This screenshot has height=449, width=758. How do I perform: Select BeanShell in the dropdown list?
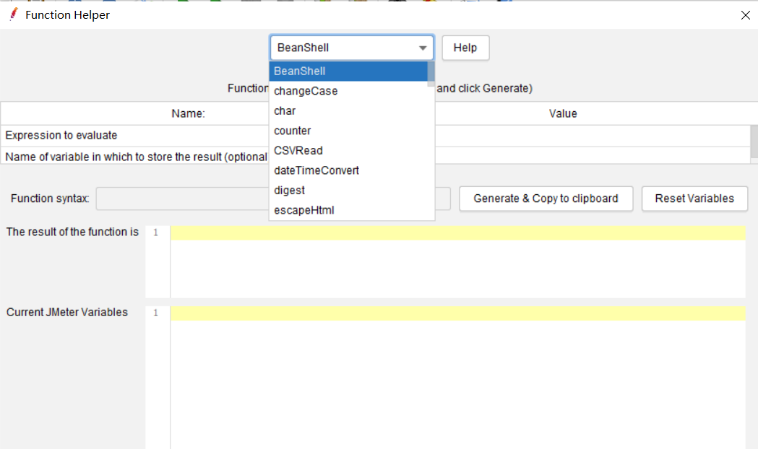(x=348, y=71)
